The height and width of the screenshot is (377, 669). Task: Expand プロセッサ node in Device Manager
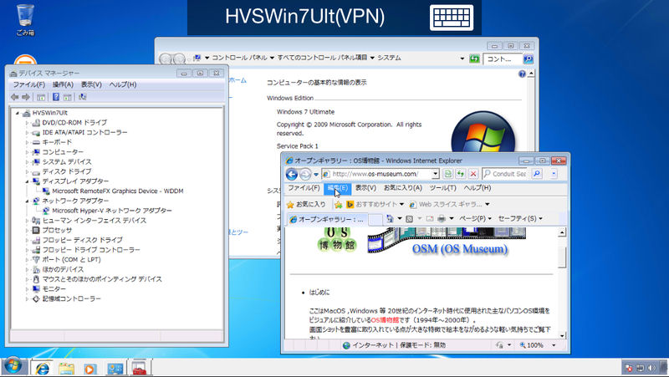click(27, 230)
